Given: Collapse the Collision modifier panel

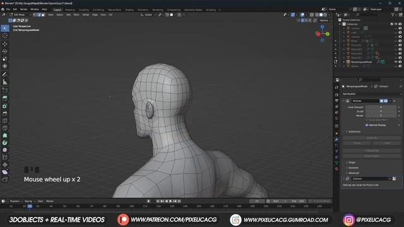Looking at the screenshot, I should coord(343,178).
